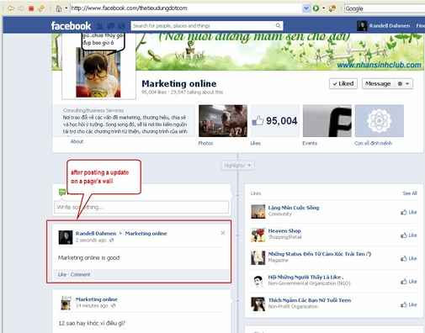
Task: Click the See All likes link
Action: [410, 193]
